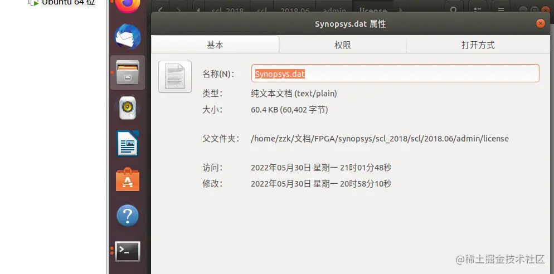Open Thunderbird Mail from the dock

[x=128, y=37]
